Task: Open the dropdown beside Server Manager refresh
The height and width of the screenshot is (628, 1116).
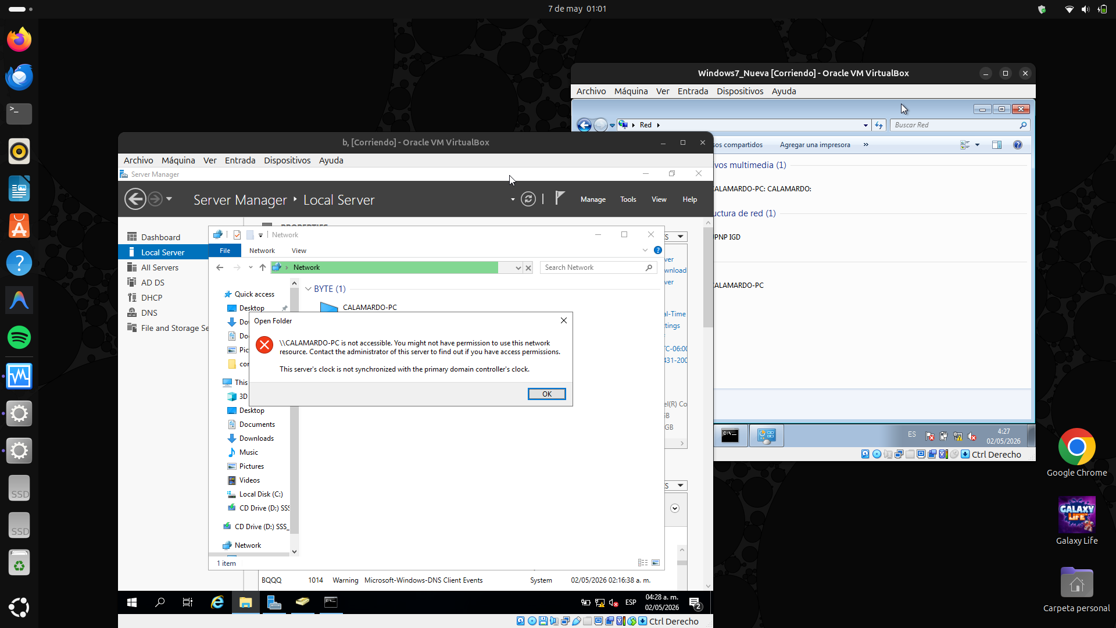Action: (513, 199)
